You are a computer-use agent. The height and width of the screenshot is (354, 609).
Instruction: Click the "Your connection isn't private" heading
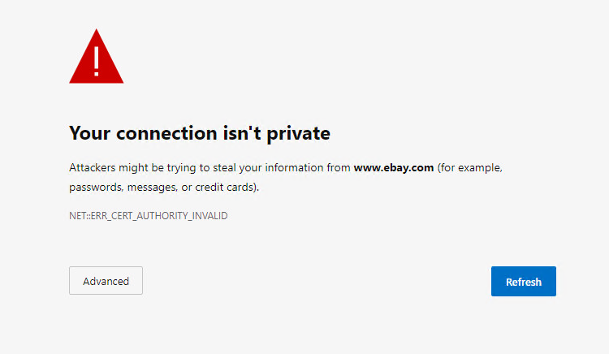point(200,134)
